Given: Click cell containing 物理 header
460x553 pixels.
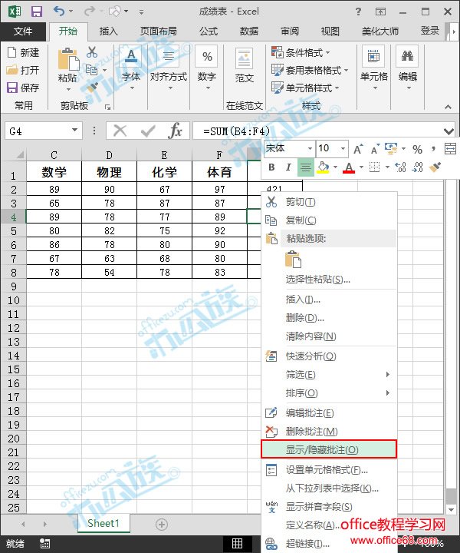Looking at the screenshot, I should 109,172.
